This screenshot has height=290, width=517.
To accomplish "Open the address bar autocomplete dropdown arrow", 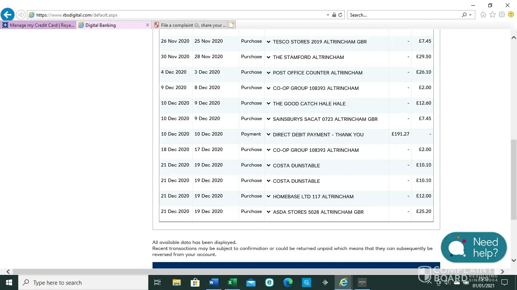I will [x=328, y=15].
